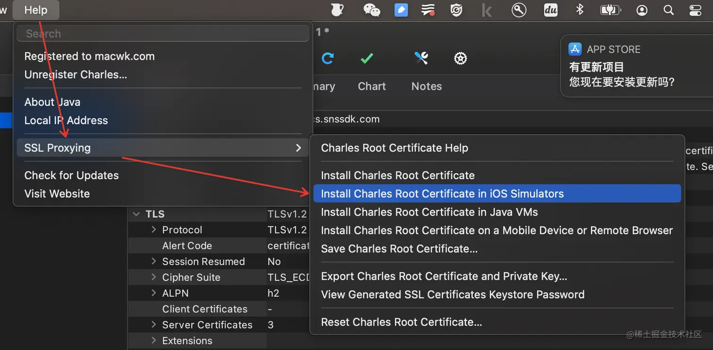This screenshot has width=713, height=350.
Task: Click the Bluetooth status icon
Action: click(580, 10)
